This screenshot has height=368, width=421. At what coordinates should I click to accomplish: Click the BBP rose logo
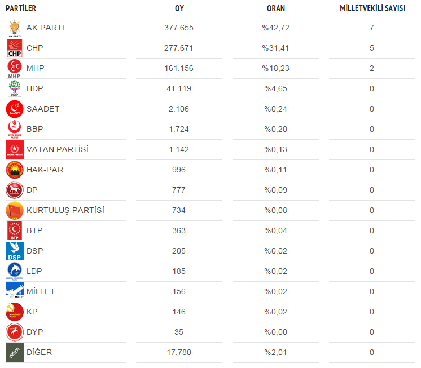(x=15, y=130)
